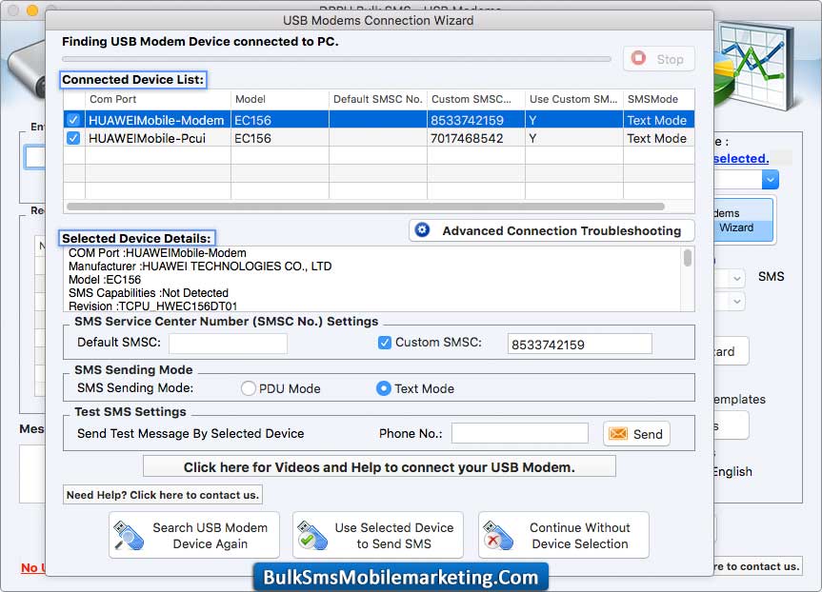Click the Send test message button
822x592 pixels.
click(x=636, y=434)
